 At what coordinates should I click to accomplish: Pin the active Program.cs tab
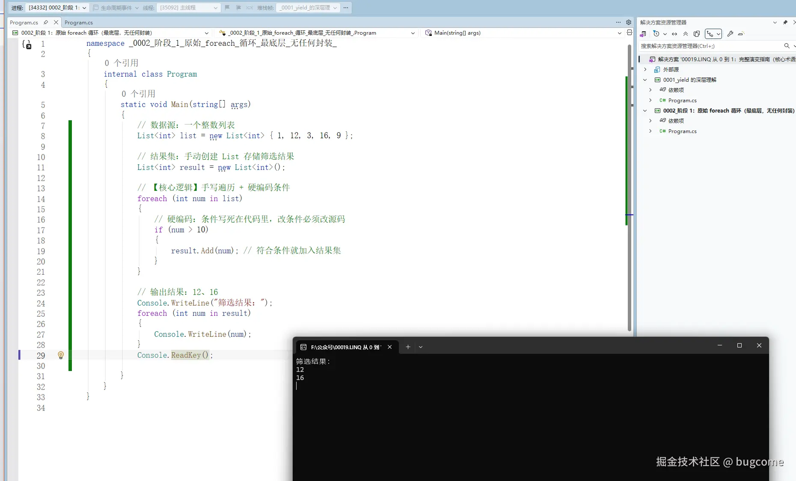[x=46, y=22]
